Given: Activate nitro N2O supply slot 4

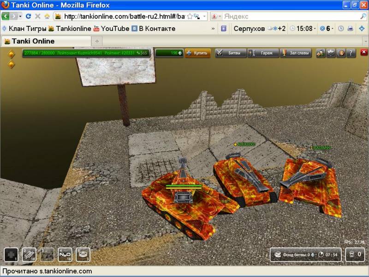Looking at the screenshot, I should pyautogui.click(x=65, y=255).
